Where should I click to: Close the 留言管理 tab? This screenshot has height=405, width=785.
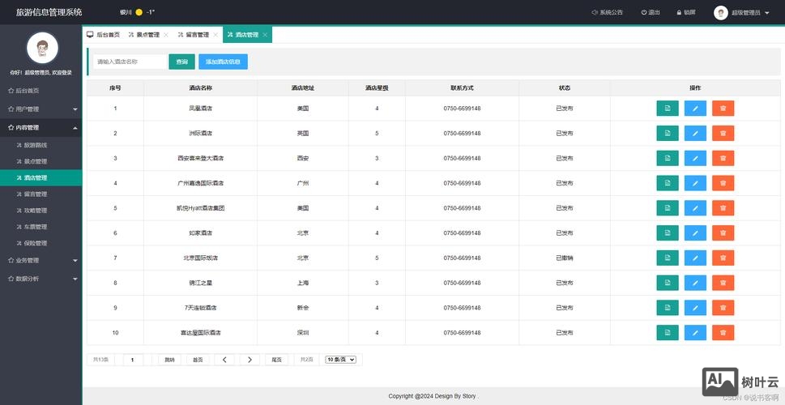coord(215,35)
